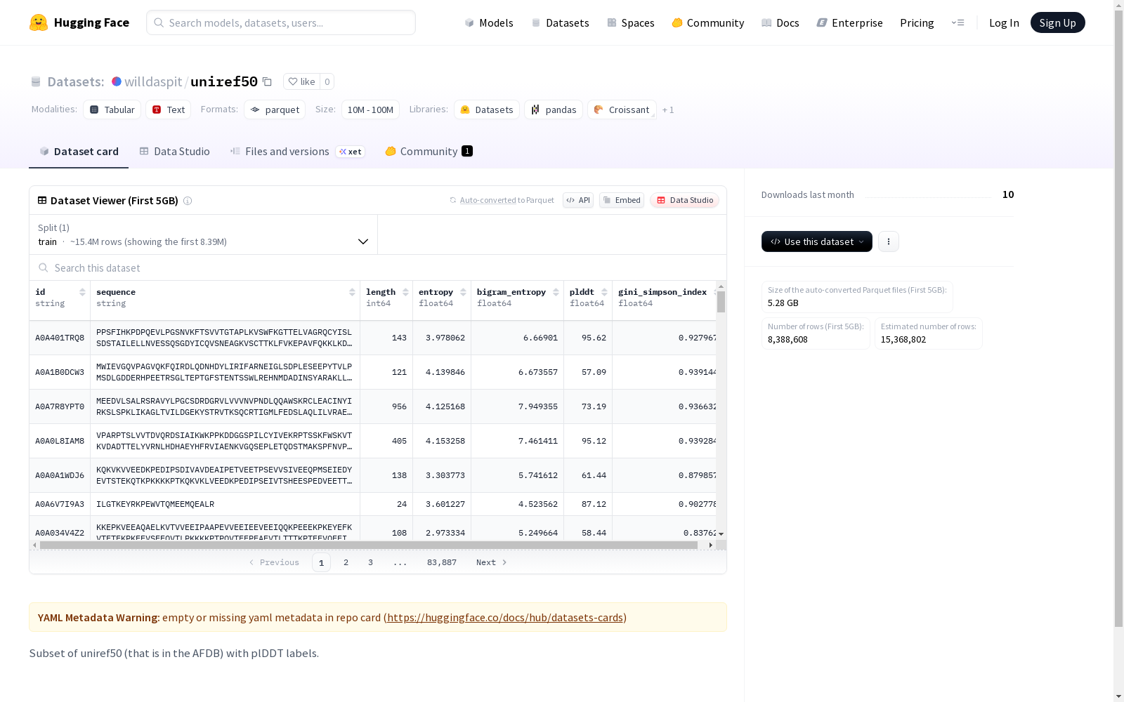Select the Croissant library tag
This screenshot has height=702, width=1124.
622,110
